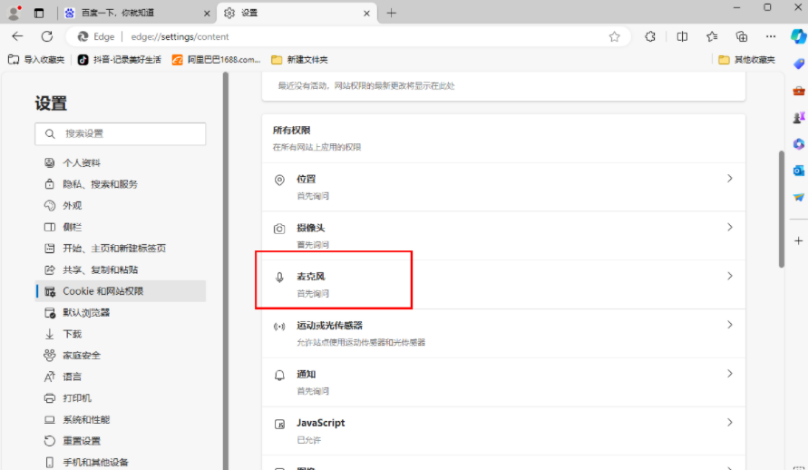Go to 个人资料 settings

[121, 162]
